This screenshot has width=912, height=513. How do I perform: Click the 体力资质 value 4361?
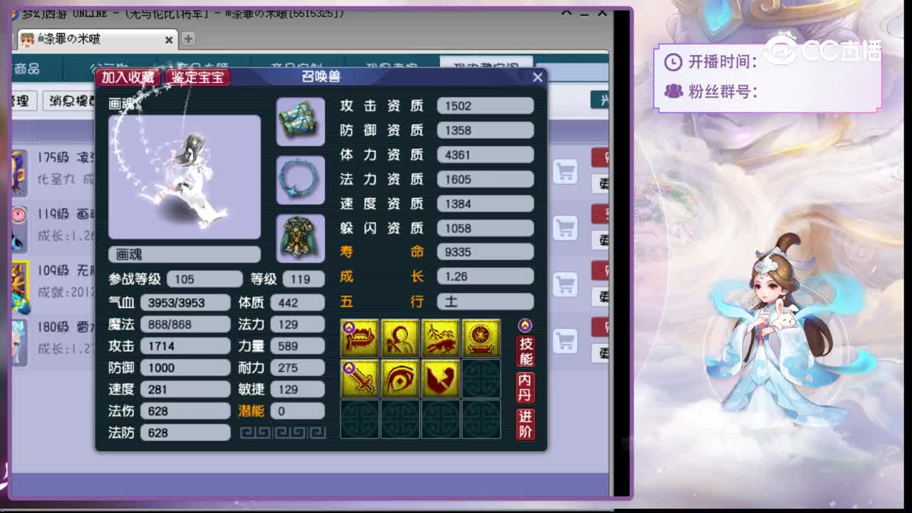(485, 155)
